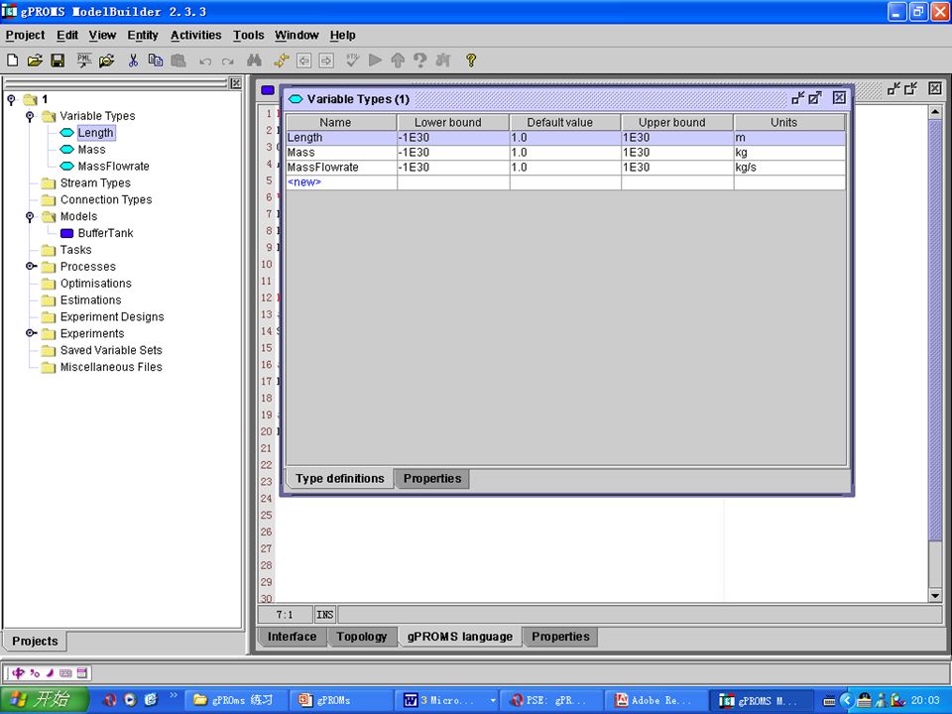Click the kg/s units cell
This screenshot has height=714, width=952.
(789, 167)
